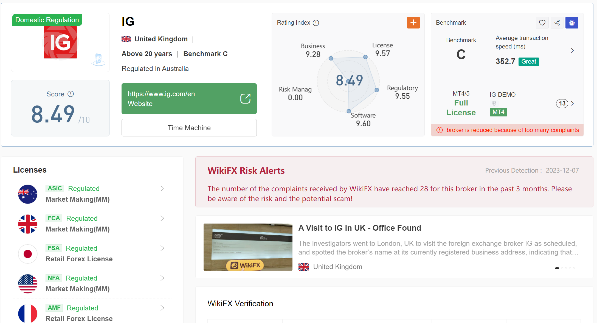Click the heart favorite icon
The image size is (597, 323).
tap(542, 22)
